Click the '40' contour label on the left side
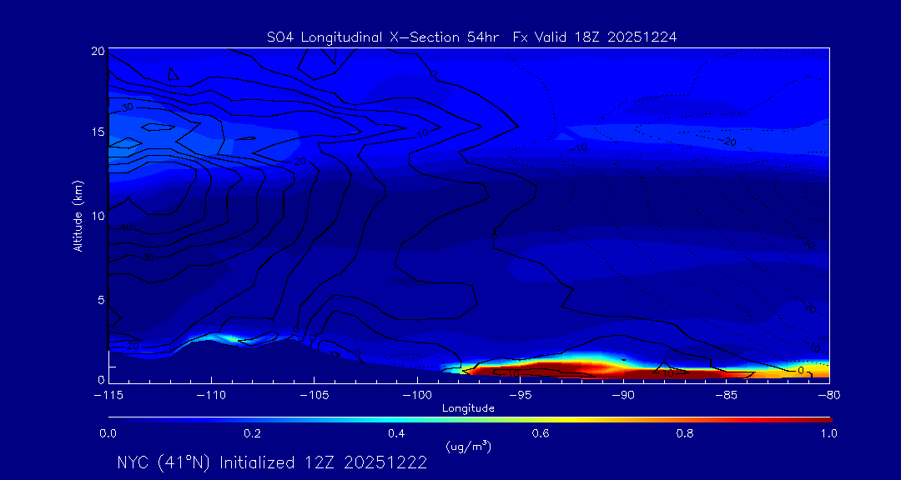The image size is (901, 480). coord(127,227)
